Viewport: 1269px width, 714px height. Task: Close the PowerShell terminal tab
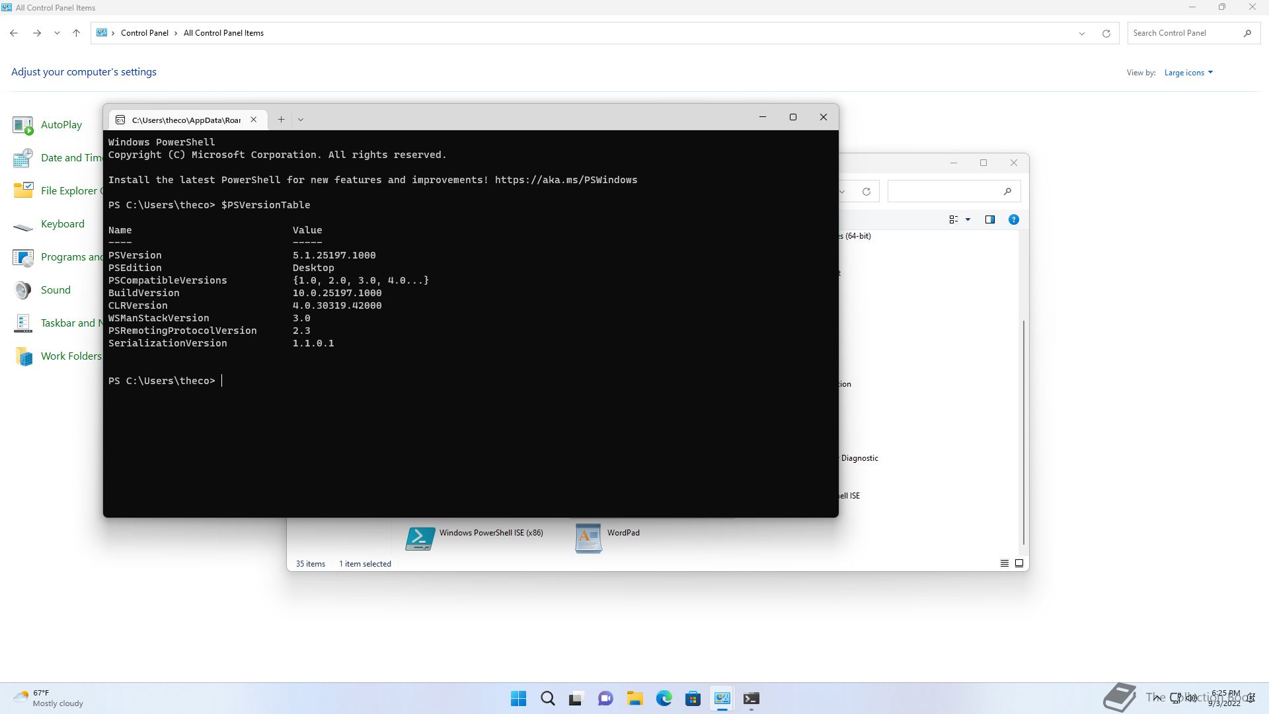point(253,120)
